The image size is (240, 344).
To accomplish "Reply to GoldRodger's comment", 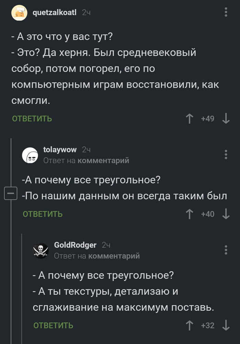I will (53, 325).
